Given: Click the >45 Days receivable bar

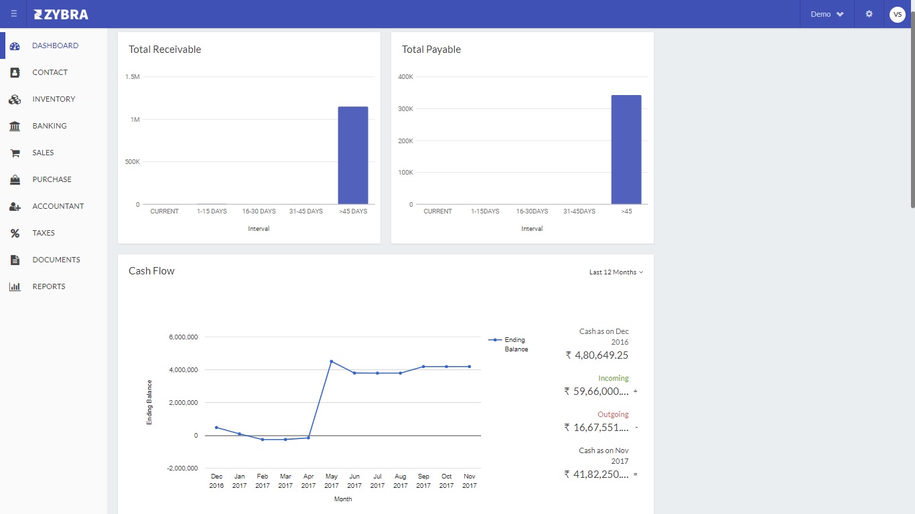Looking at the screenshot, I should [352, 155].
